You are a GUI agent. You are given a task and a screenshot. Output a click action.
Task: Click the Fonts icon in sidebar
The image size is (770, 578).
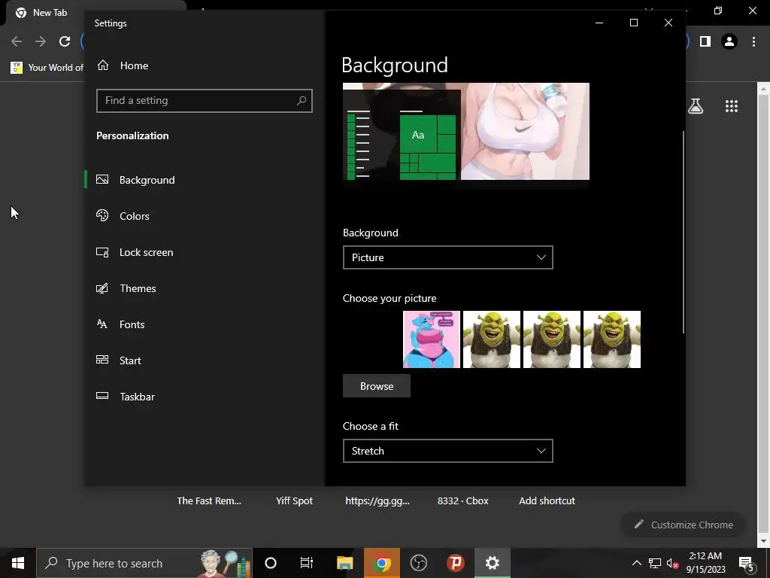coord(102,324)
